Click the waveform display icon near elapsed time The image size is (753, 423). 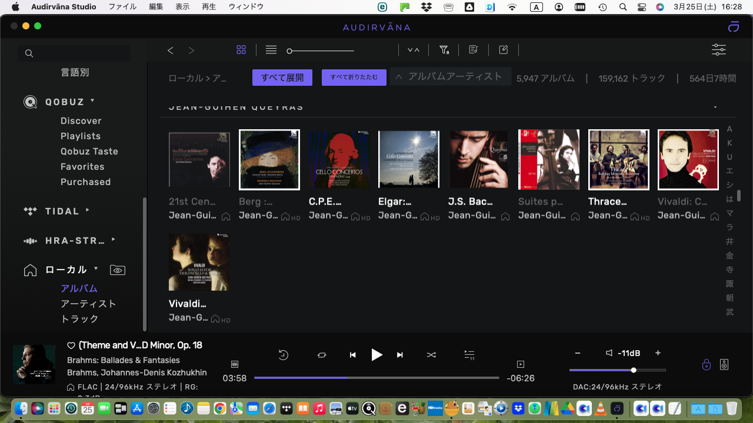pos(235,364)
